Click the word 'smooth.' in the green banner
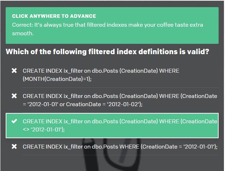The height and width of the screenshot is (171, 225). [23, 33]
